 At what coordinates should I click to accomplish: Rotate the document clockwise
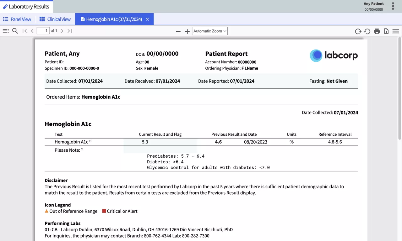358,31
